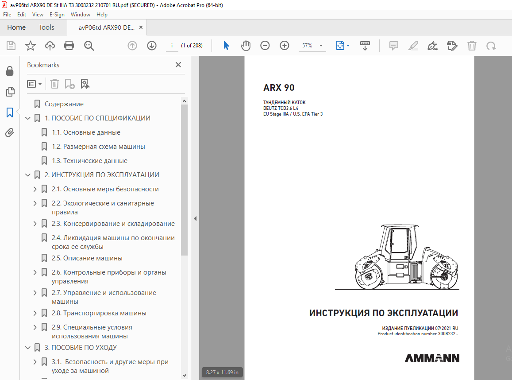Viewport: 512px width, 380px height.
Task: Activate the Hand pan tool
Action: [246, 46]
